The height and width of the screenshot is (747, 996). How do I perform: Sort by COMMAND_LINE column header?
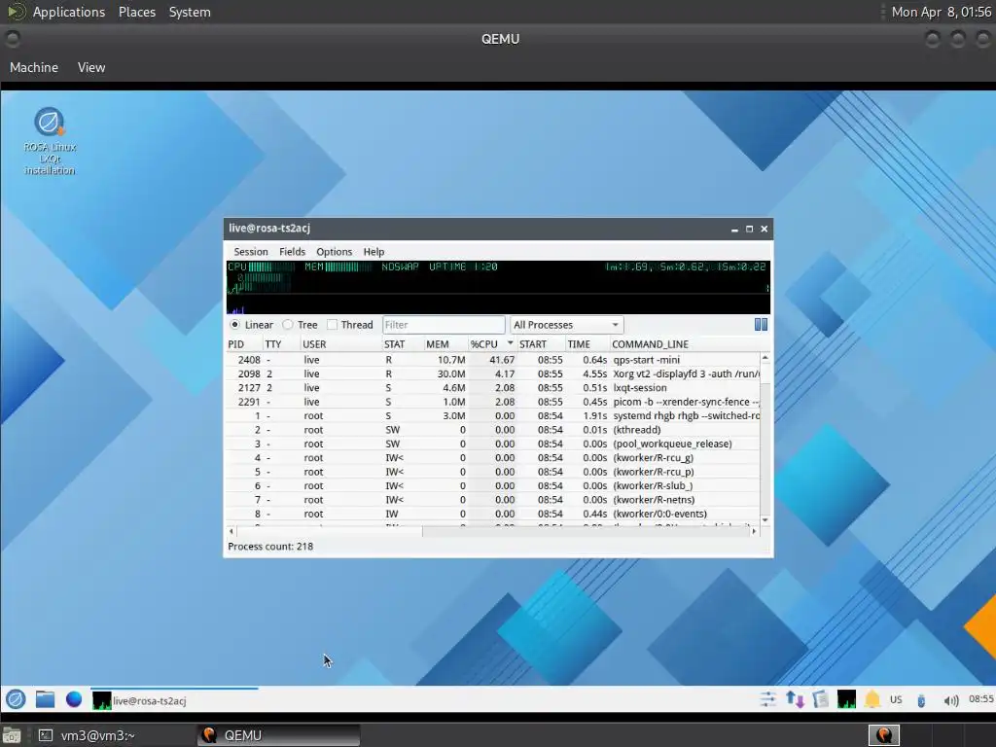point(686,344)
